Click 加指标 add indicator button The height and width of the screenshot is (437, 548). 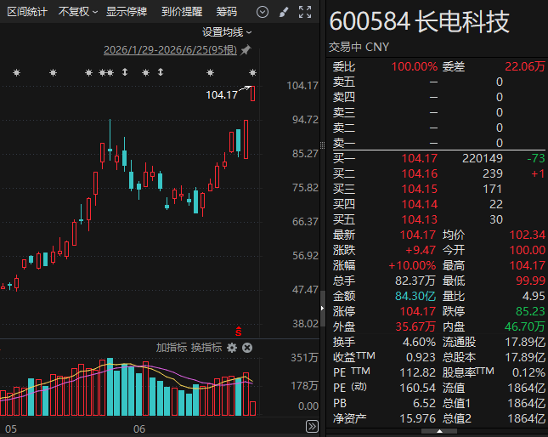[x=172, y=348]
